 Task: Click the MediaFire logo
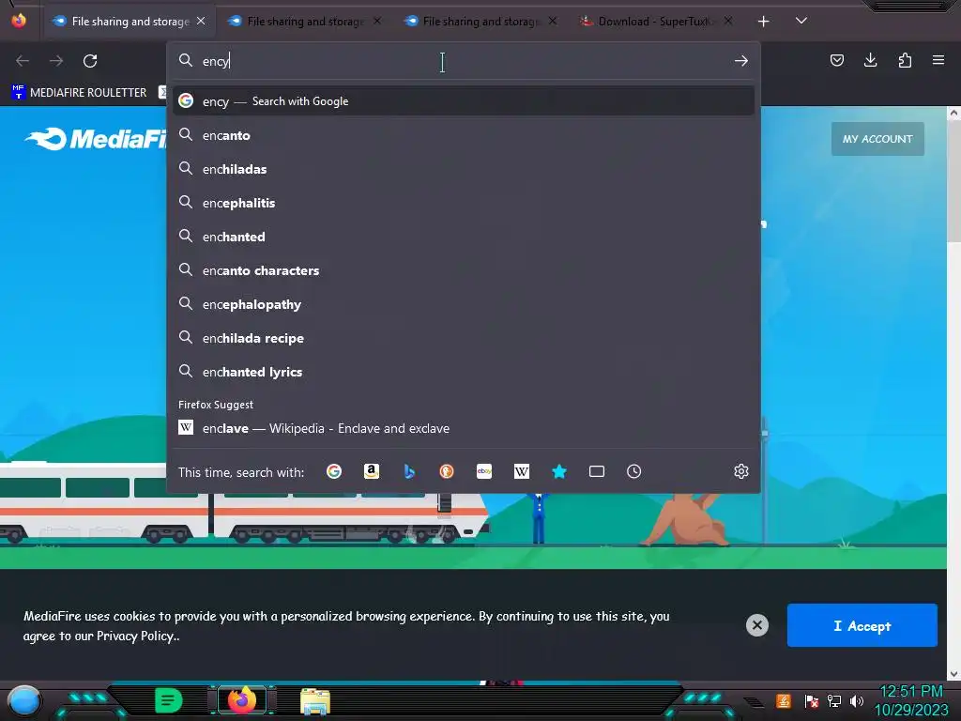click(x=96, y=139)
